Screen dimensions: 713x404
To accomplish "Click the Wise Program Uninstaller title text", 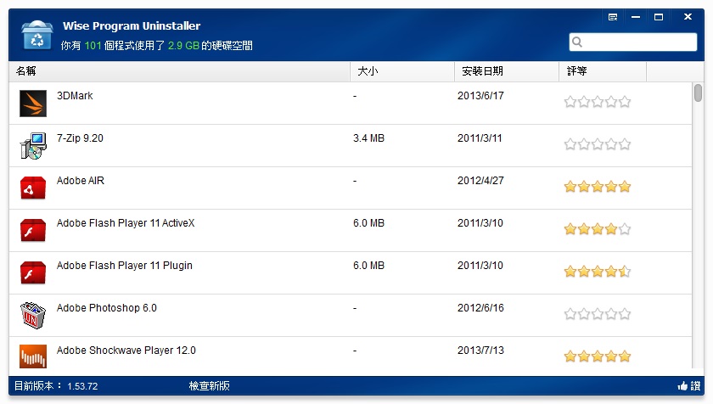I will [132, 26].
